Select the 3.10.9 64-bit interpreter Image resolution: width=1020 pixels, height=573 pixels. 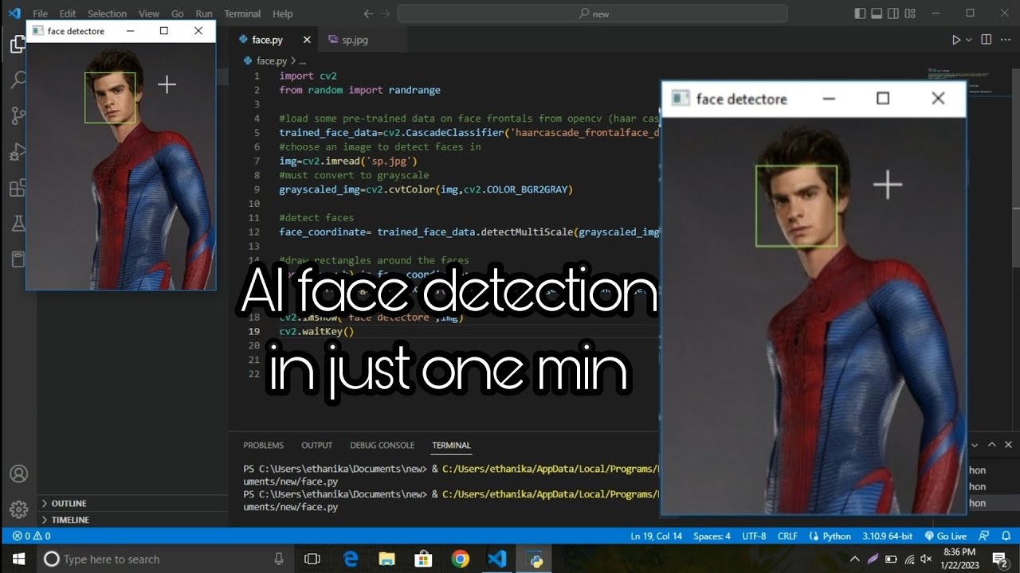[x=887, y=536]
